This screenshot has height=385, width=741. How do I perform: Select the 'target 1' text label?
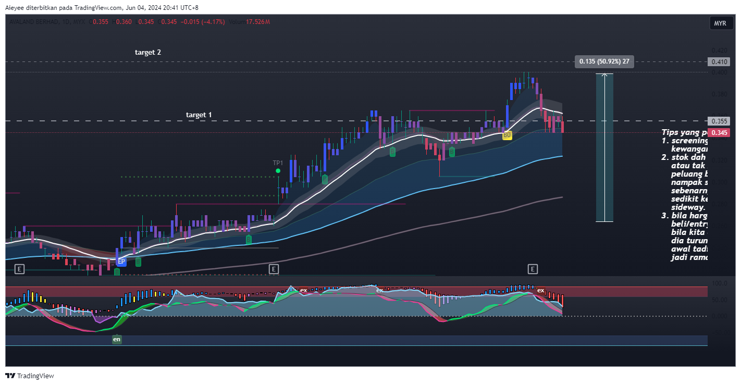pos(199,114)
